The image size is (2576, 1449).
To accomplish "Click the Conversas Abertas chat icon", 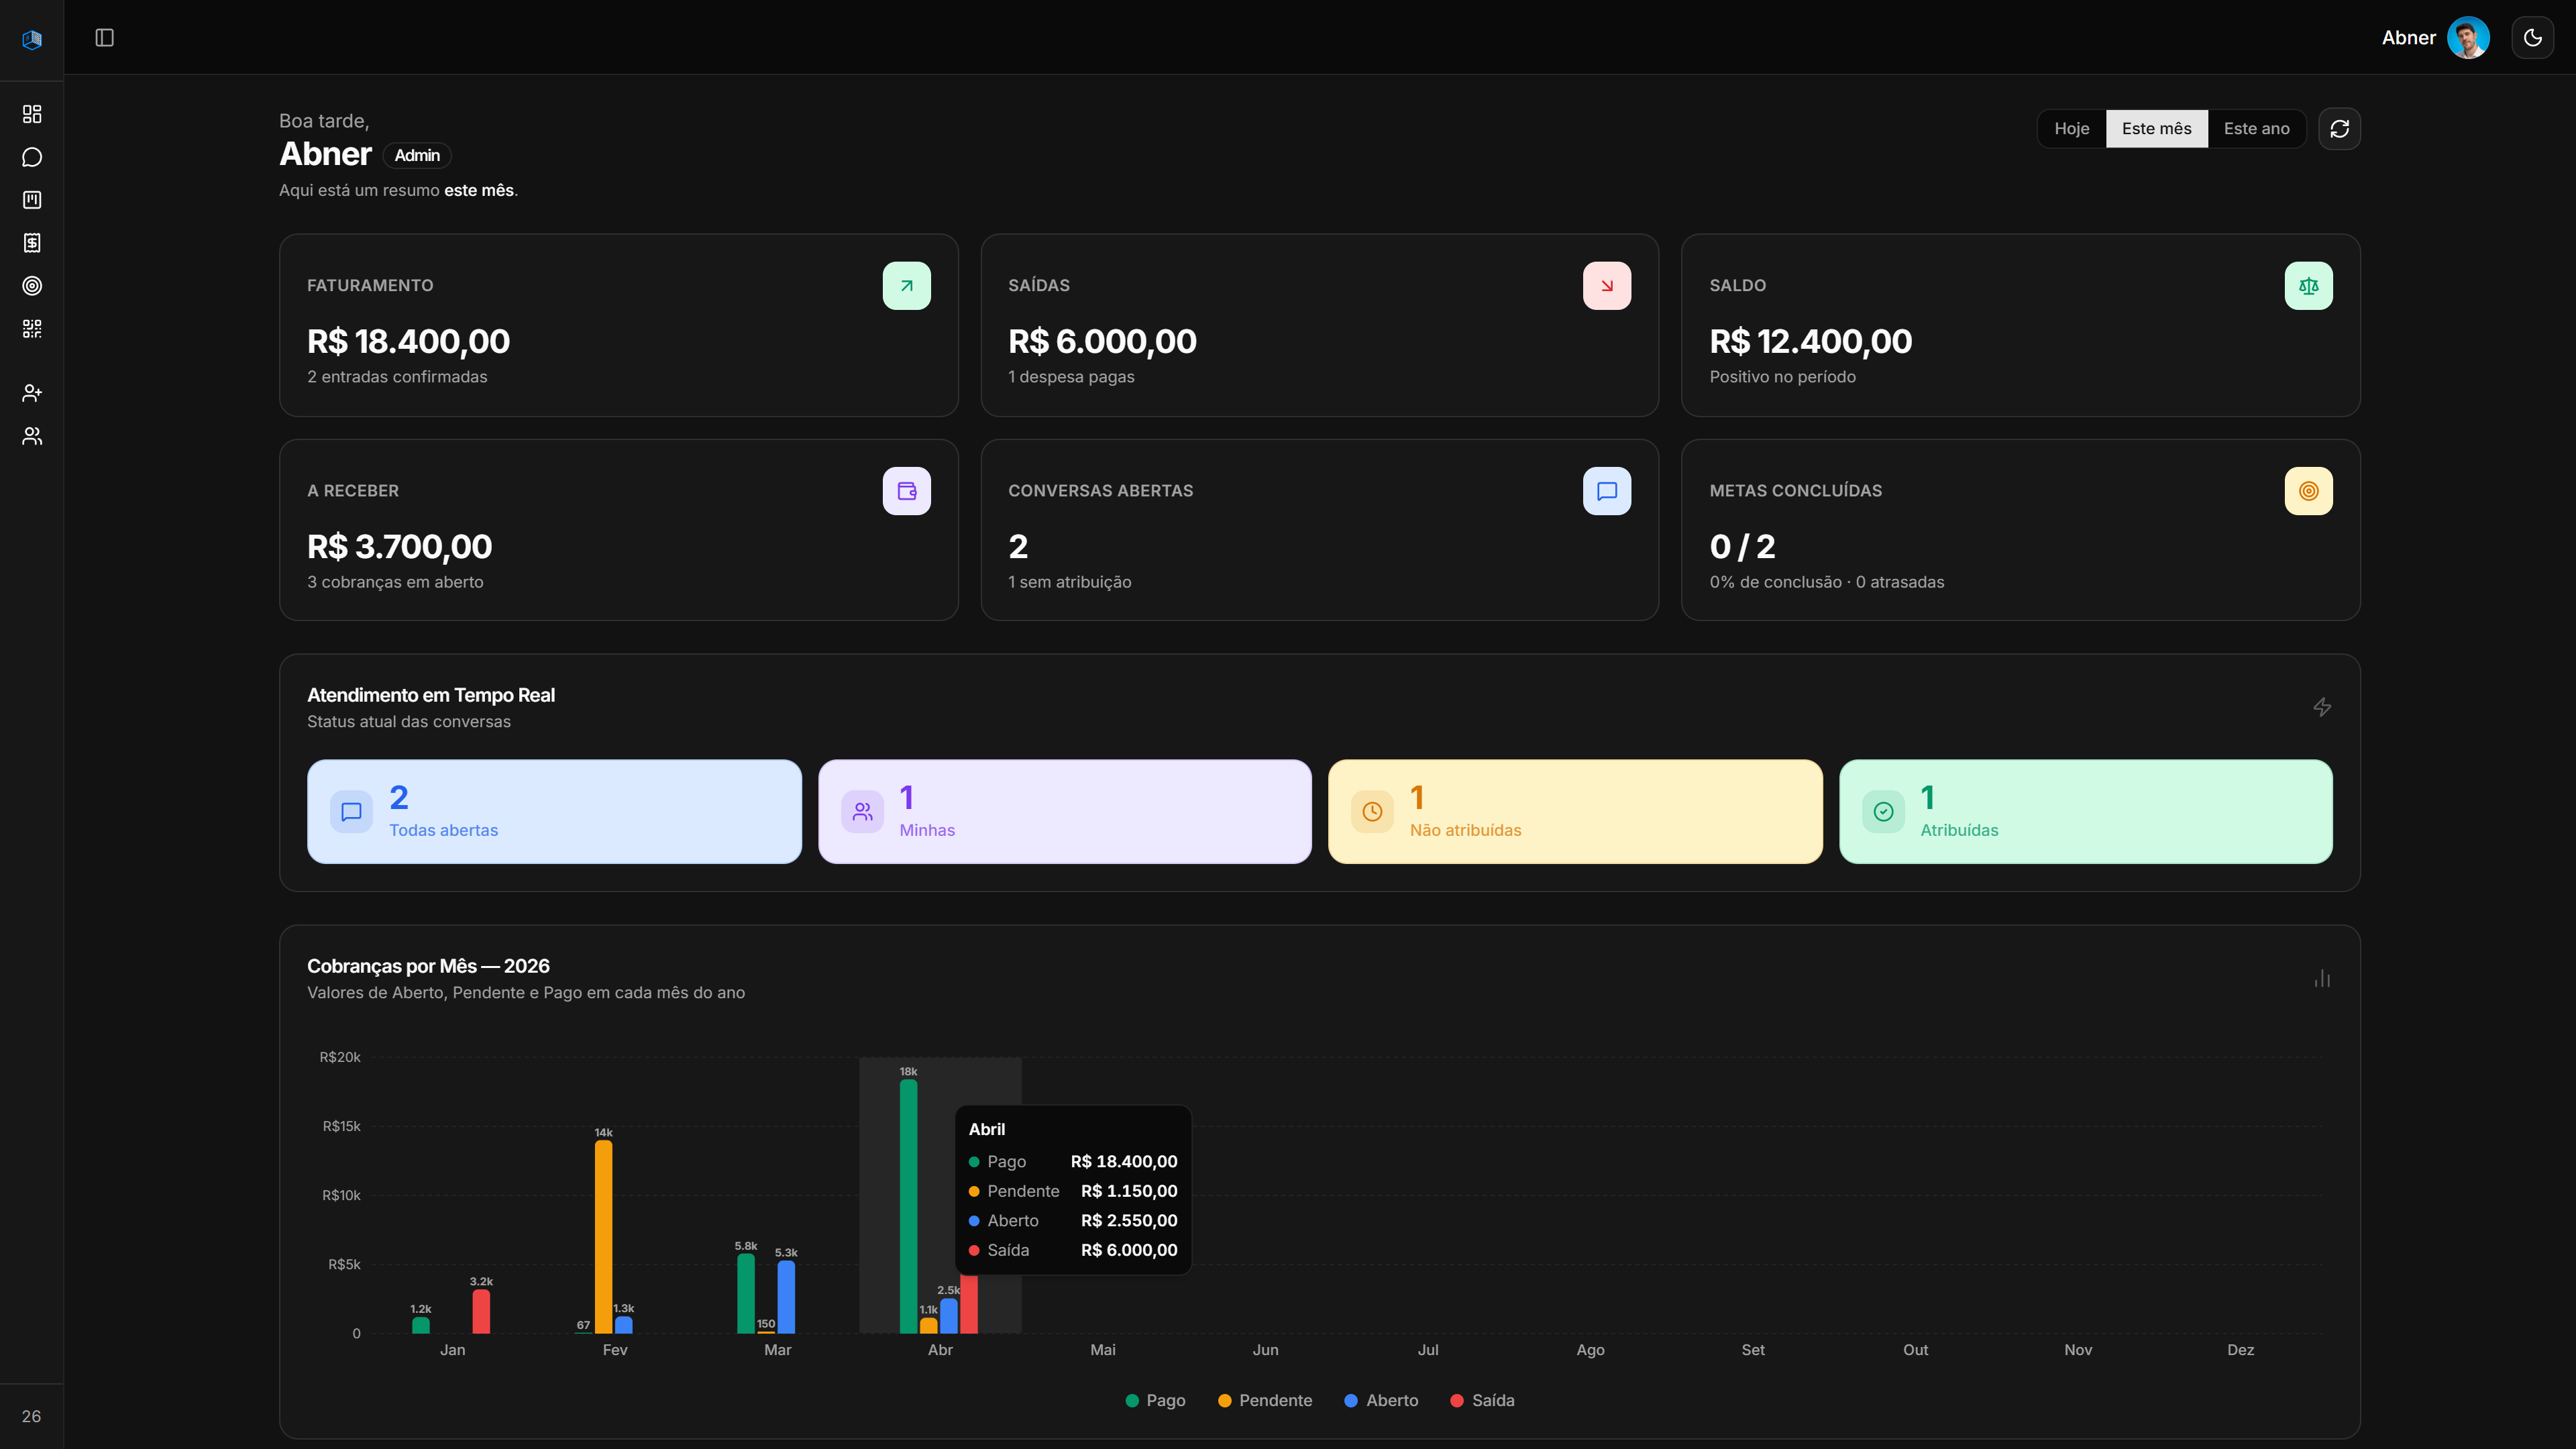I will click(x=1606, y=491).
